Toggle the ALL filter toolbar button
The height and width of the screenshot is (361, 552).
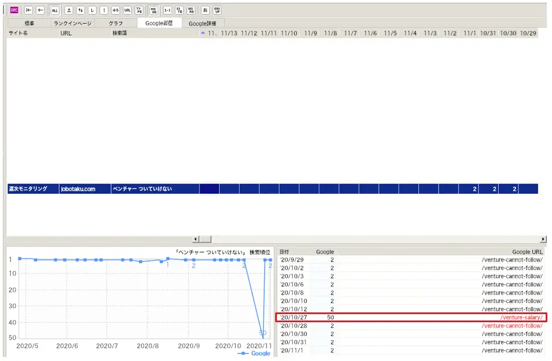tap(54, 10)
